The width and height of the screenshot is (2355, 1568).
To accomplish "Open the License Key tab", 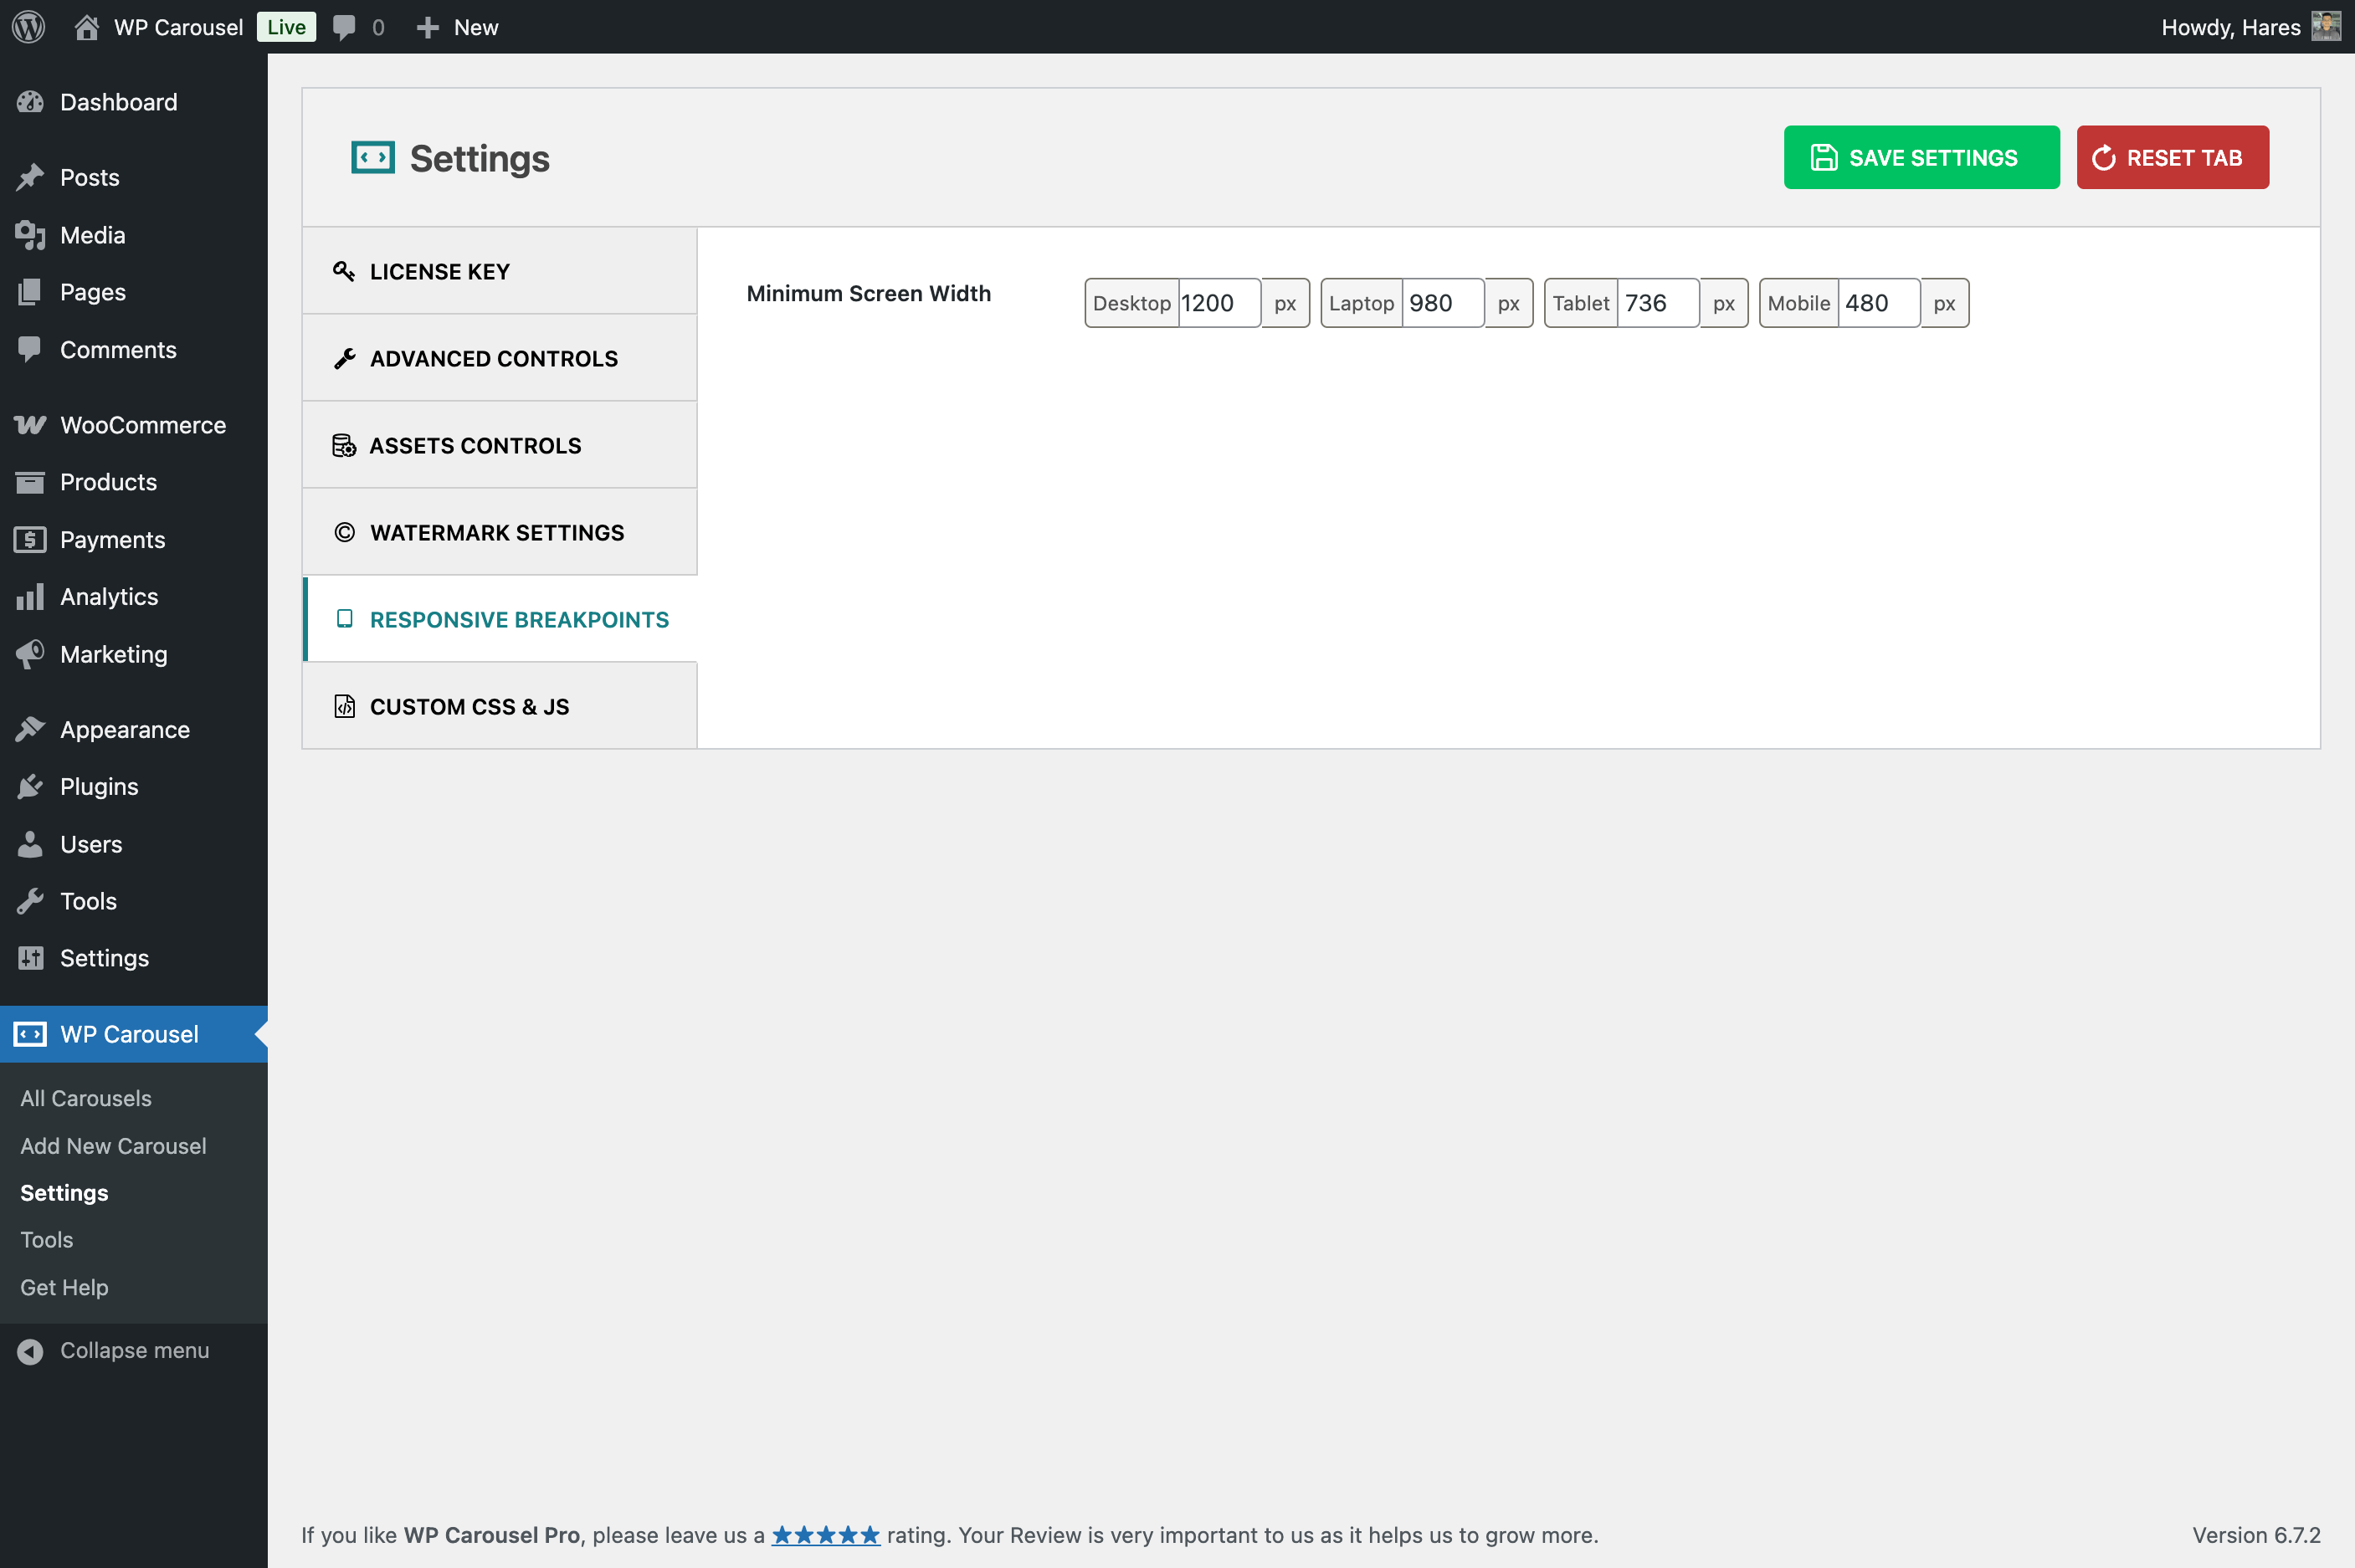I will click(500, 271).
